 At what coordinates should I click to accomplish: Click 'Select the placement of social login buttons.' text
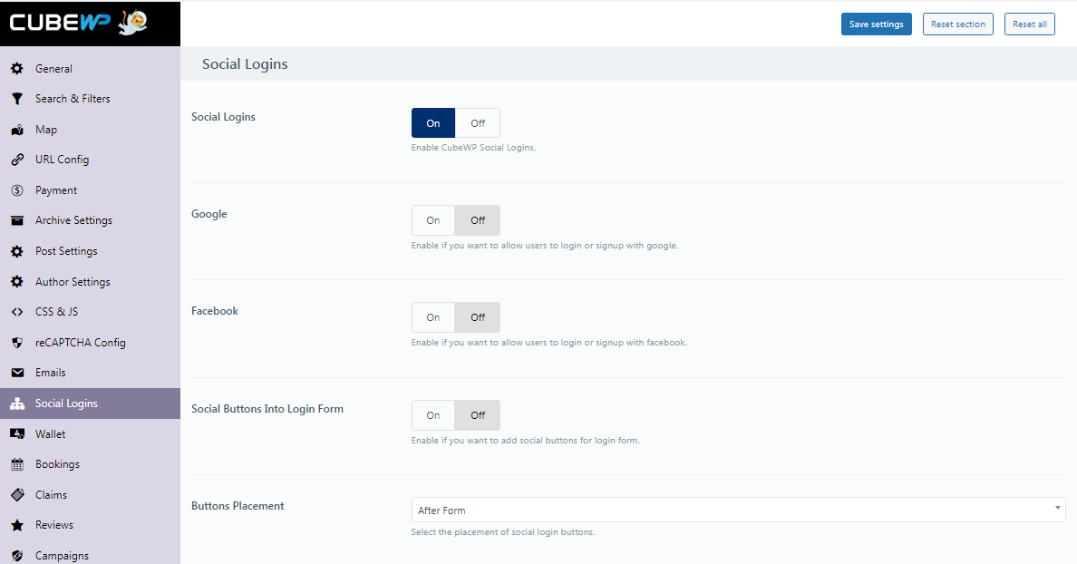[x=503, y=532]
